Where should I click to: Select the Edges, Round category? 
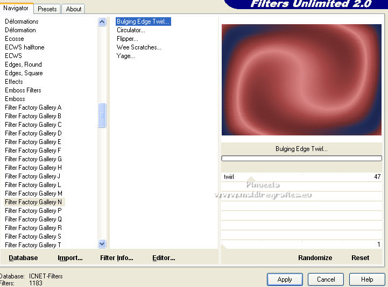click(23, 64)
